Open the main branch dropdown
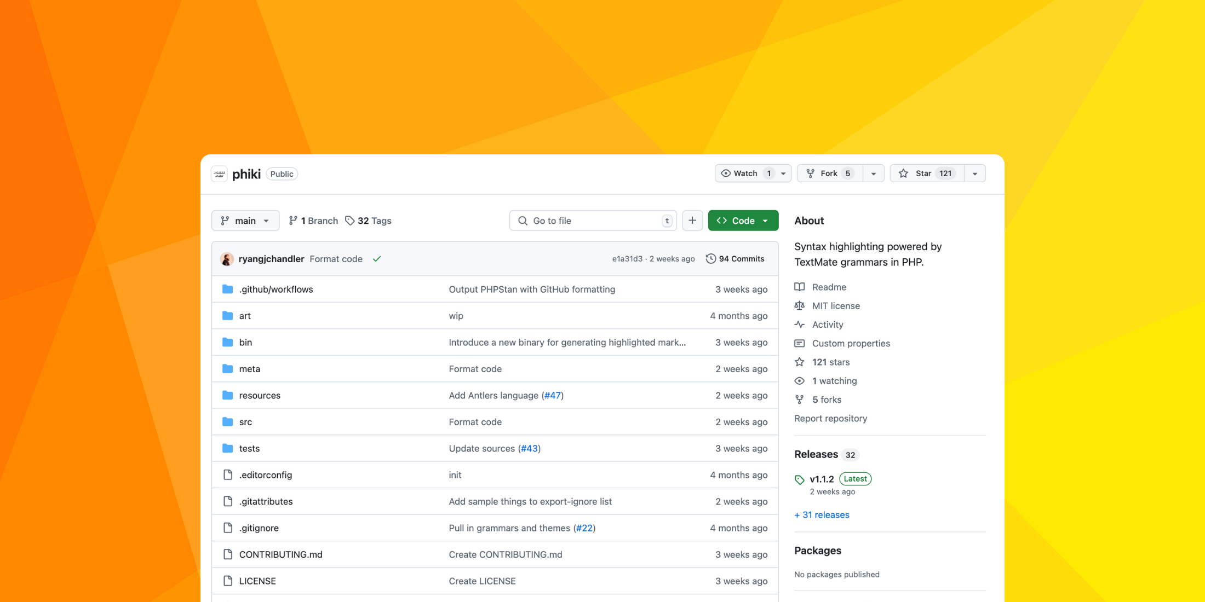Image resolution: width=1205 pixels, height=602 pixels. (245, 221)
